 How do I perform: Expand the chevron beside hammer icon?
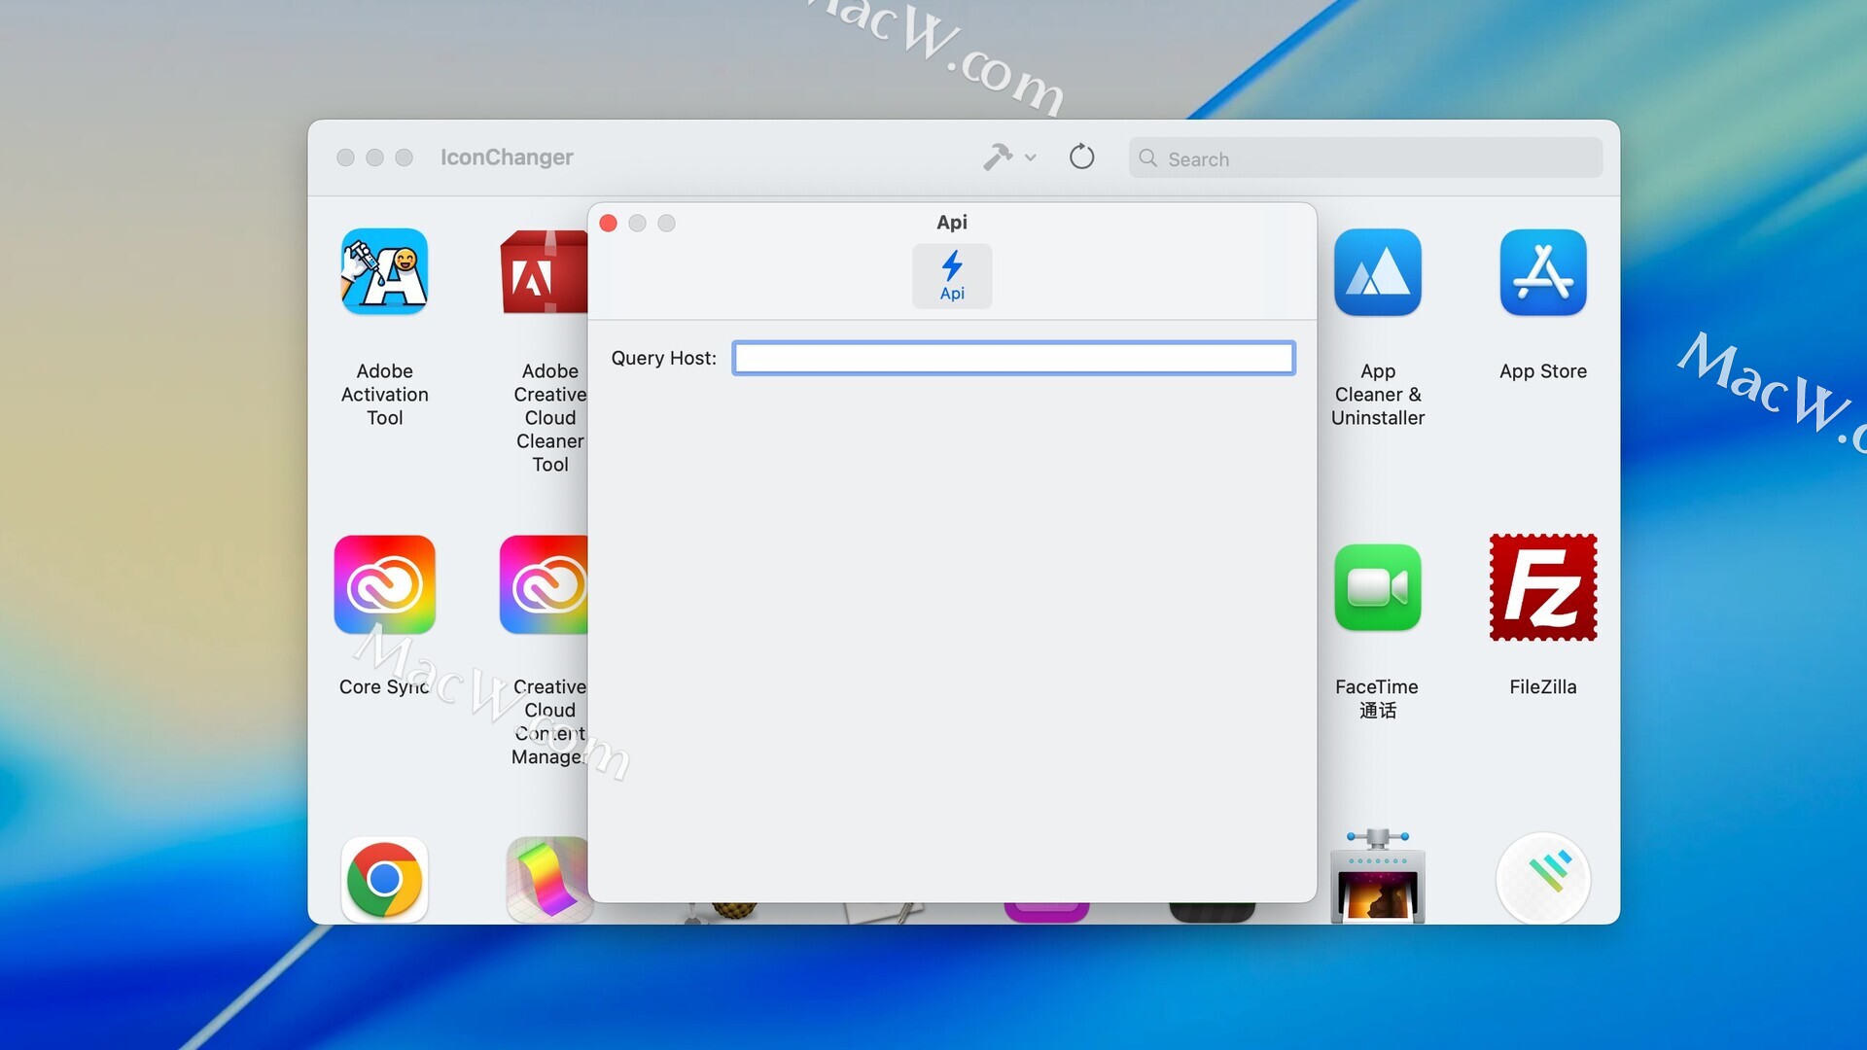1031,157
